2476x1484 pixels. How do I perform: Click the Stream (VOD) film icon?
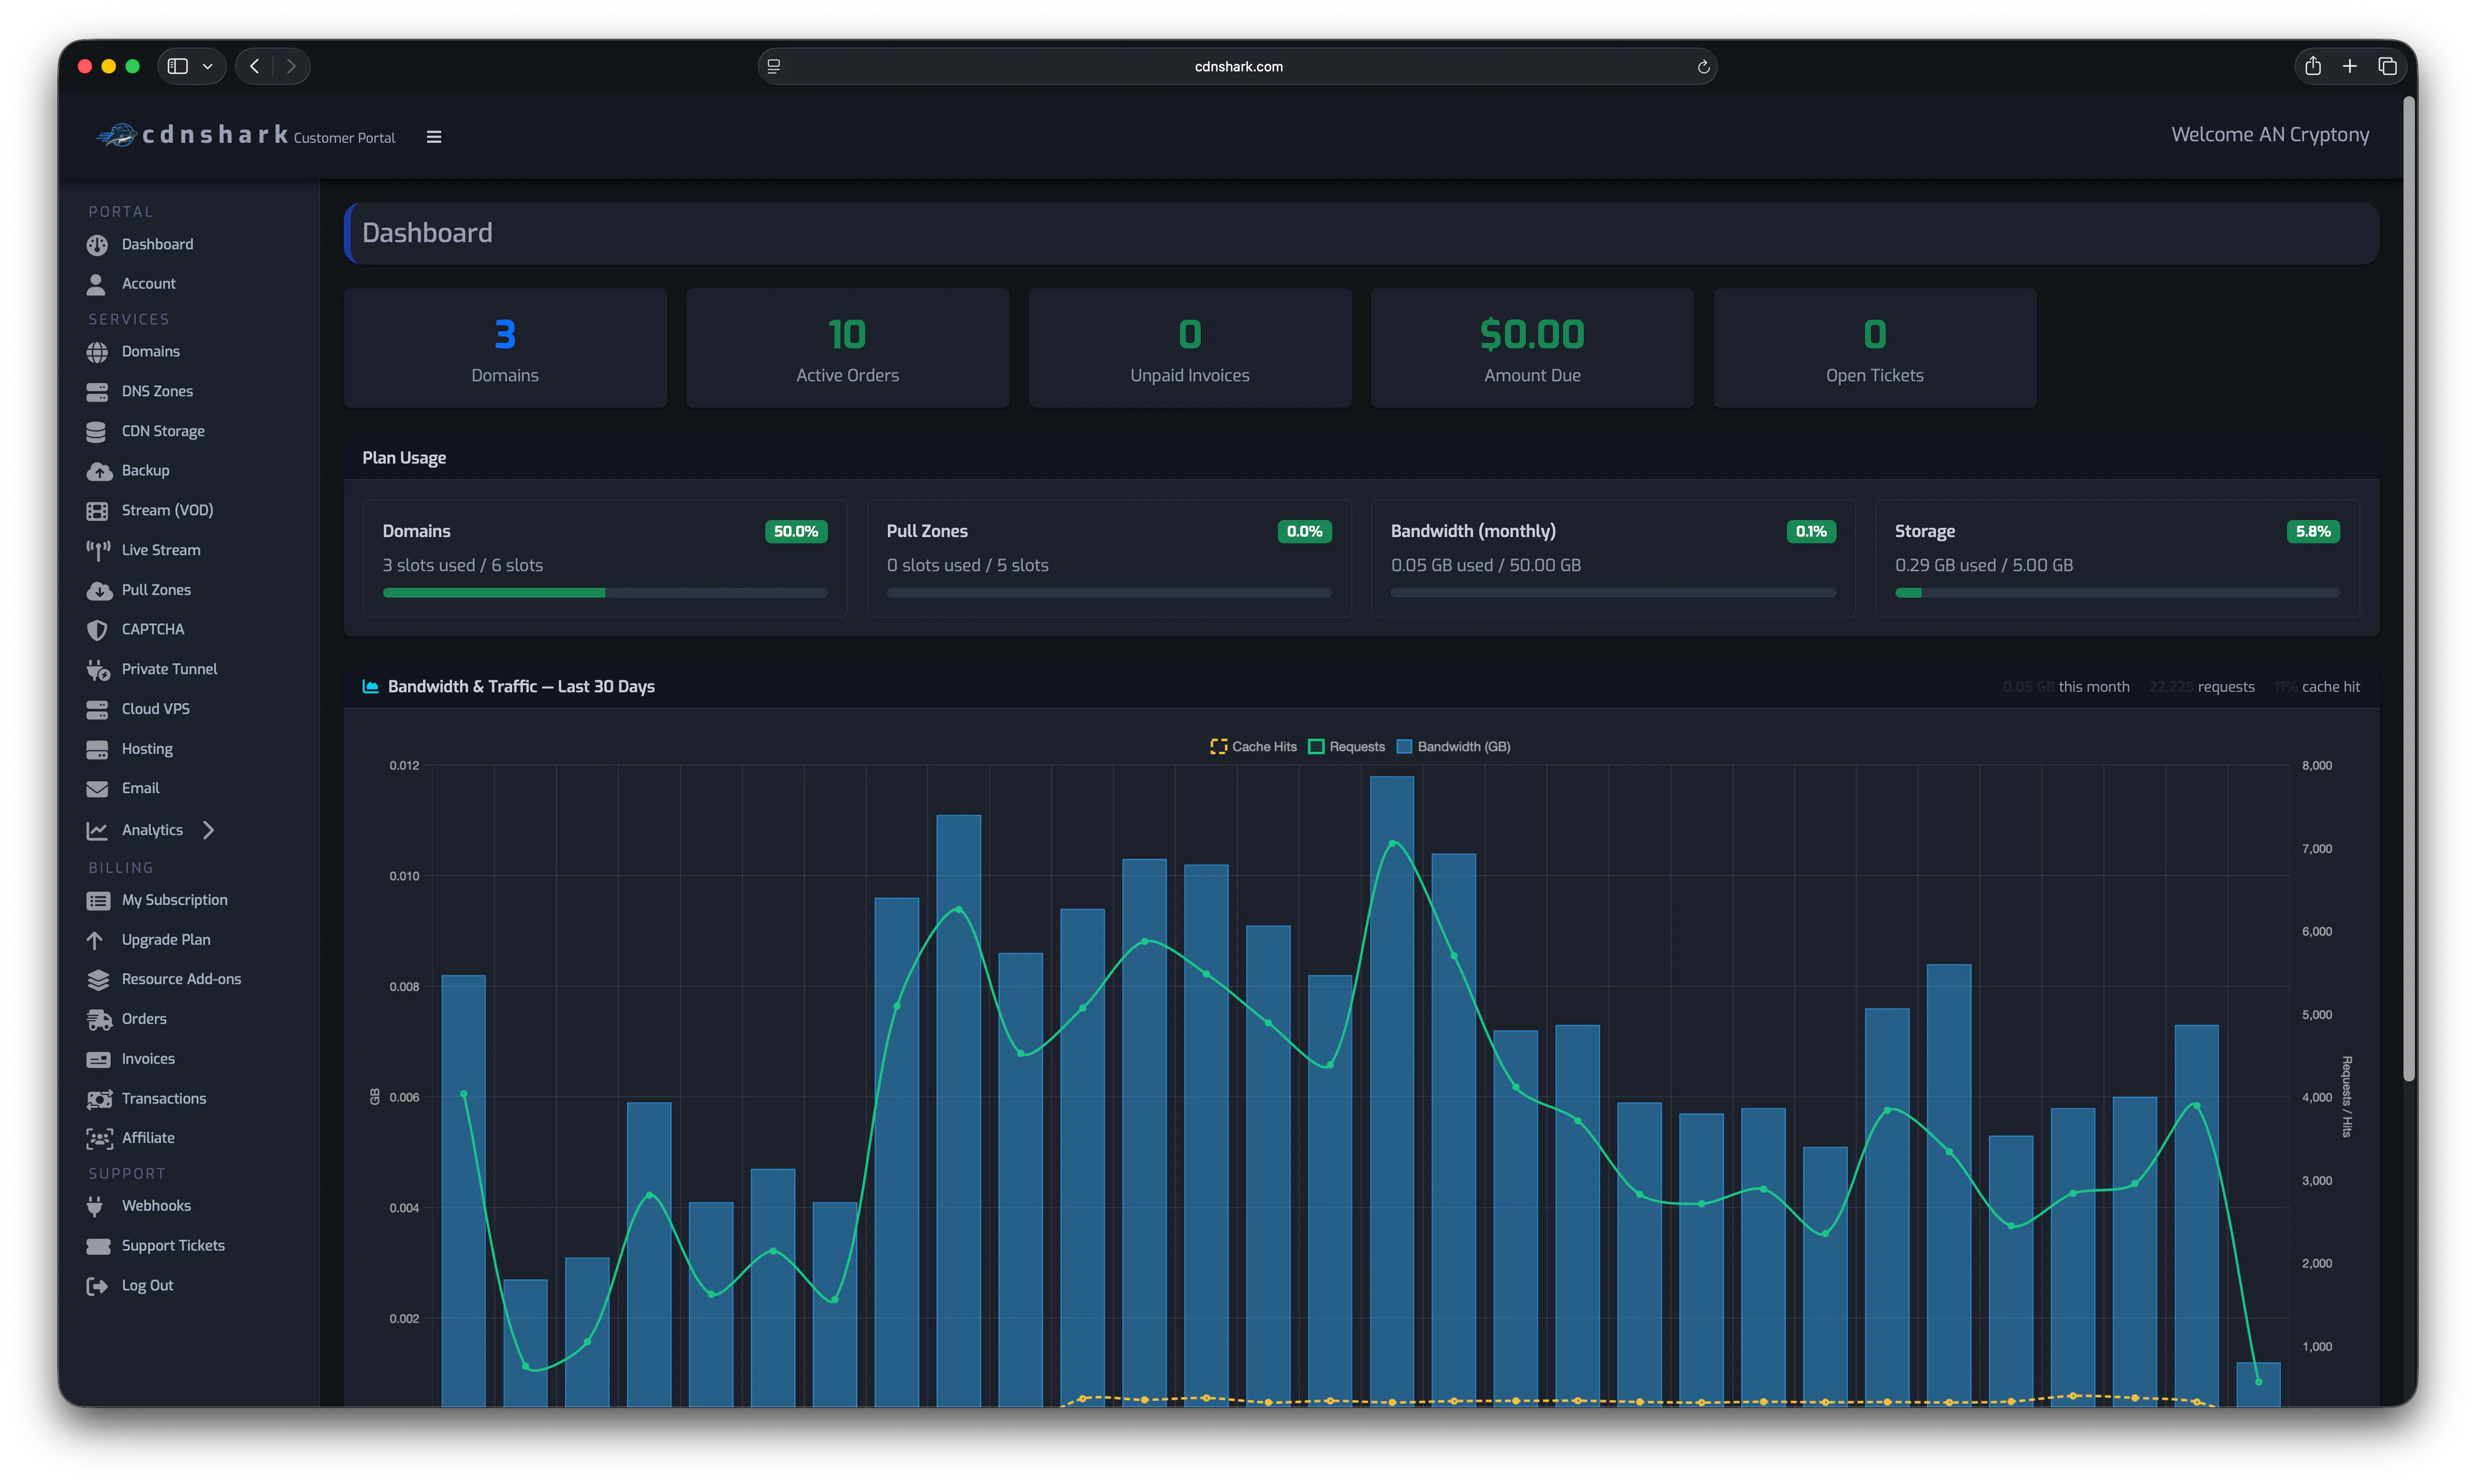97,511
